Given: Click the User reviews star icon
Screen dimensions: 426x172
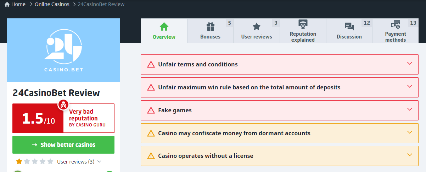Looking at the screenshot, I should coord(257,27).
